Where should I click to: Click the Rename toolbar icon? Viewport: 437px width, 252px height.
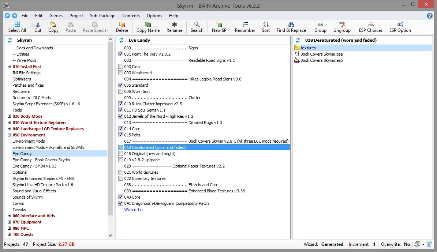(x=175, y=25)
